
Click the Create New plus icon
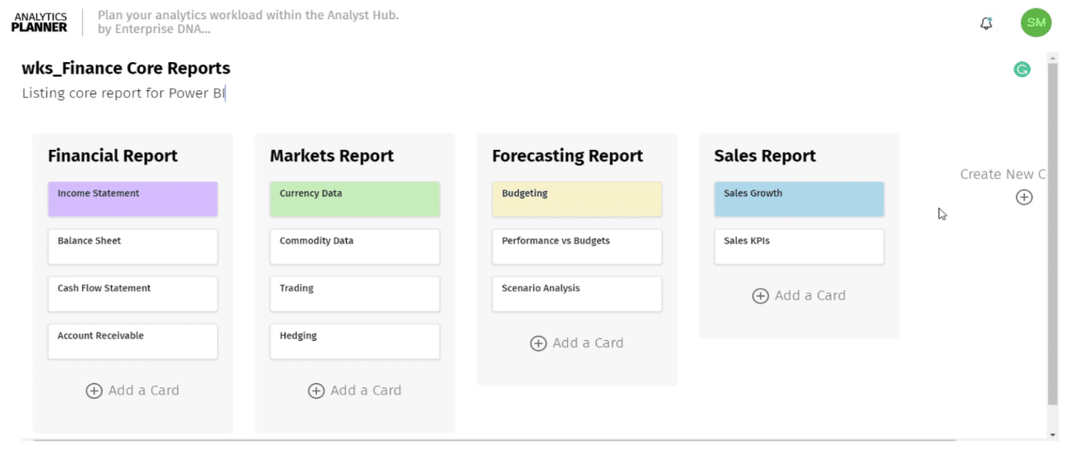tap(1024, 197)
